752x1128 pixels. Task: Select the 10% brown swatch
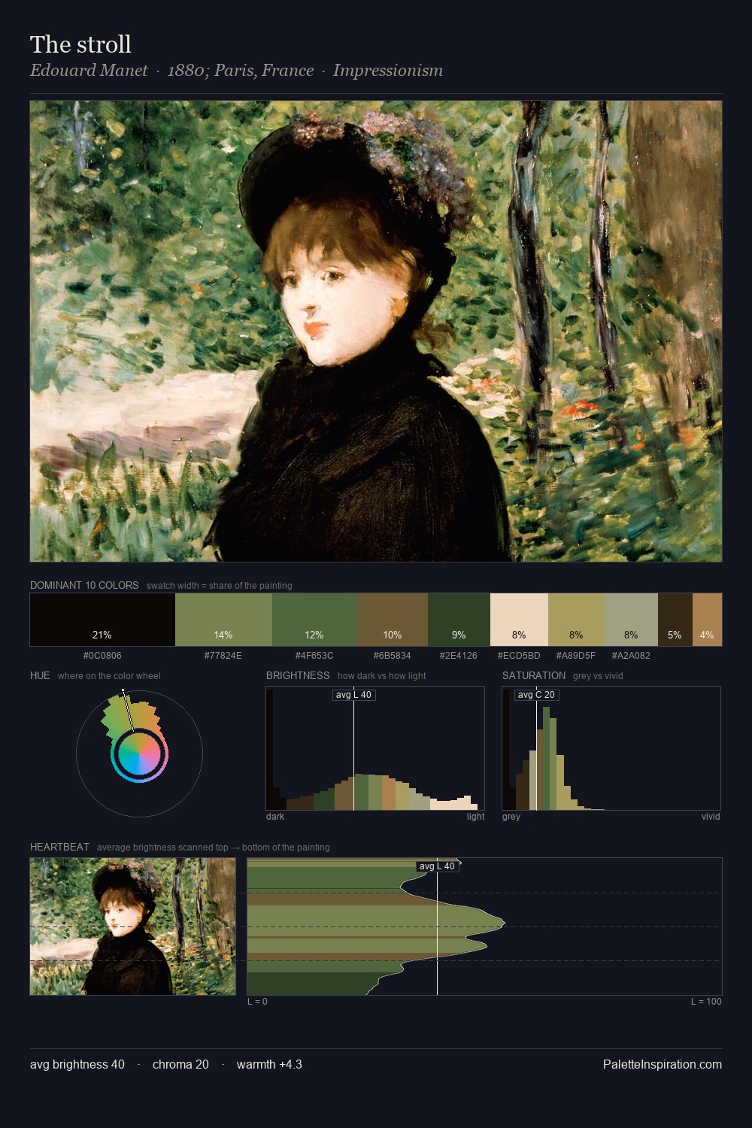(x=393, y=620)
